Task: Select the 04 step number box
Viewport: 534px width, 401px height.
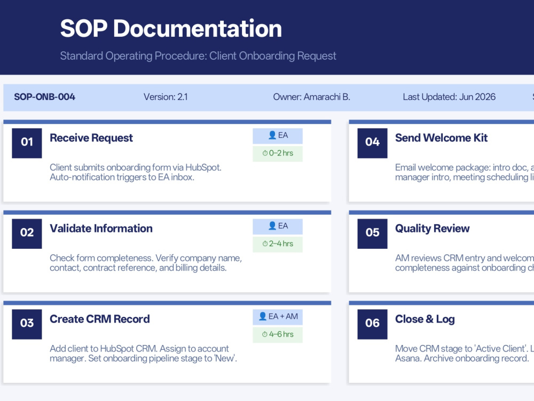Action: (x=372, y=143)
